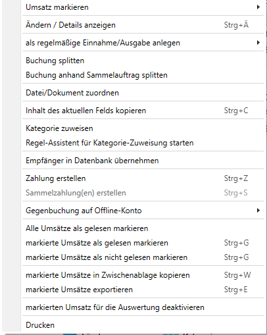Click Inhalt des aktuellen Felds kopieren

point(143,111)
